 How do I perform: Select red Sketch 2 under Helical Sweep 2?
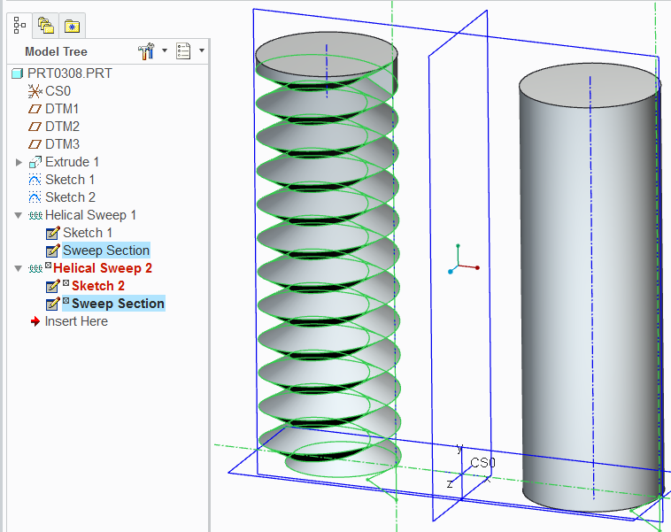pos(98,285)
